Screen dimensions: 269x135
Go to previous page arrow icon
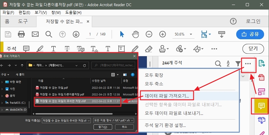coord(62,34)
